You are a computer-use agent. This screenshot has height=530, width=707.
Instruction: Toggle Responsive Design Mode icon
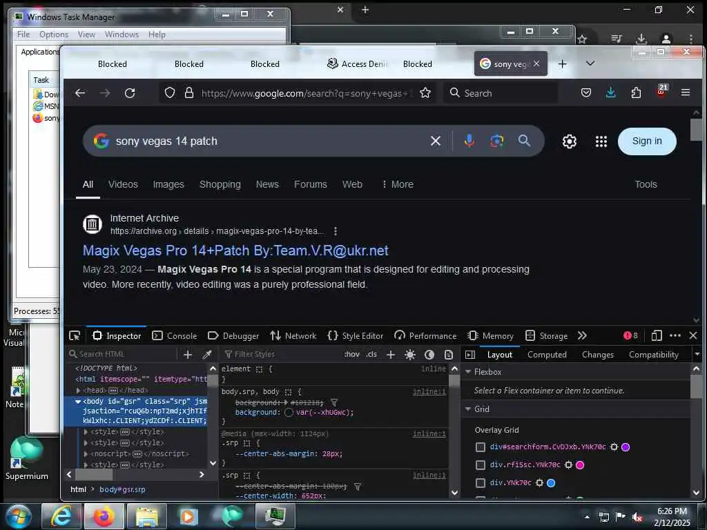[657, 336]
